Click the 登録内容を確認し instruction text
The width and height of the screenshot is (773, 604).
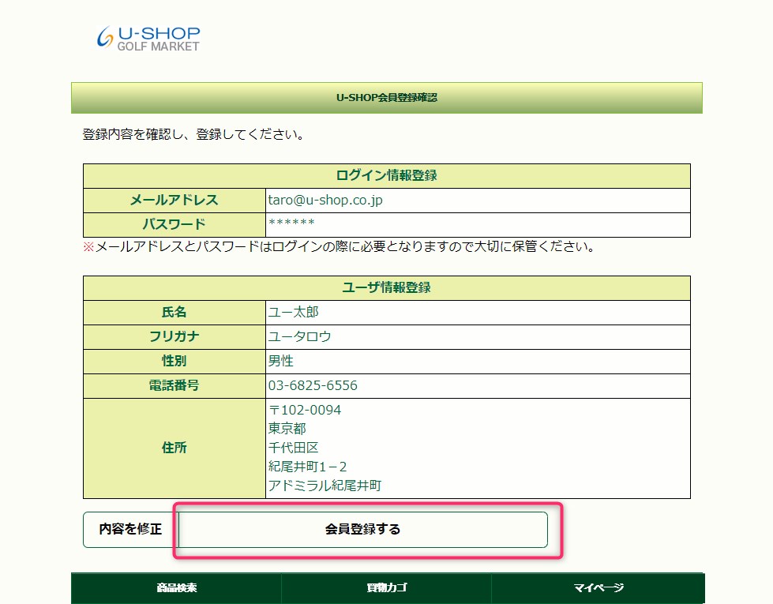(x=193, y=134)
